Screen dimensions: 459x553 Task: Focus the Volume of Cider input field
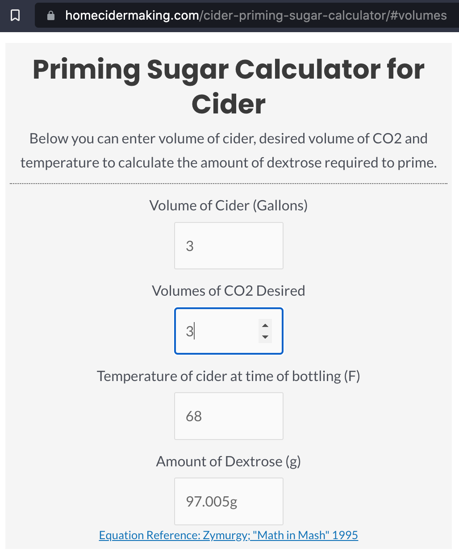(229, 246)
